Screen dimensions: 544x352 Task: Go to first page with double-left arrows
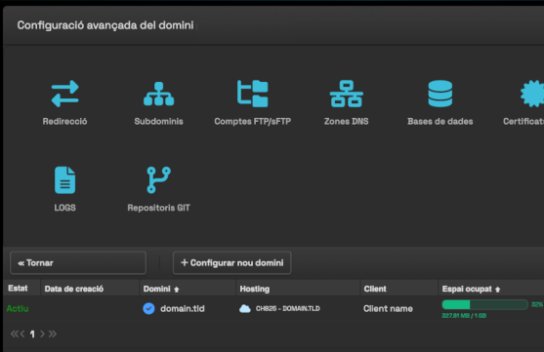click(x=15, y=334)
